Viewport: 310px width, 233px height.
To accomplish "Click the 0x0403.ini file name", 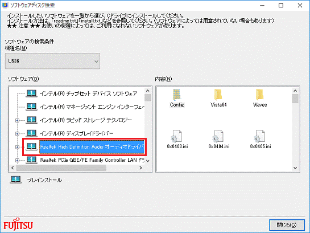I will coord(177,146).
